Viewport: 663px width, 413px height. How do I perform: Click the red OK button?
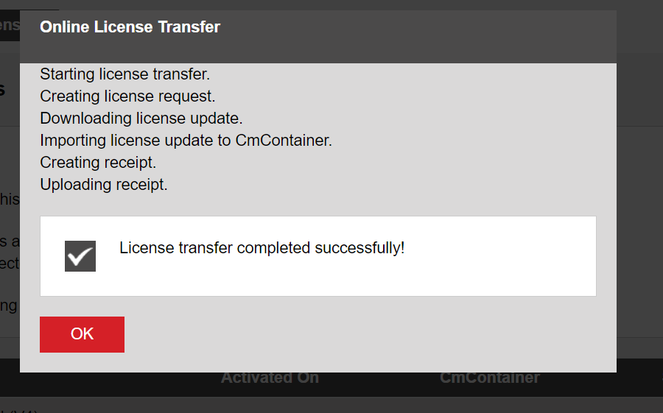82,334
